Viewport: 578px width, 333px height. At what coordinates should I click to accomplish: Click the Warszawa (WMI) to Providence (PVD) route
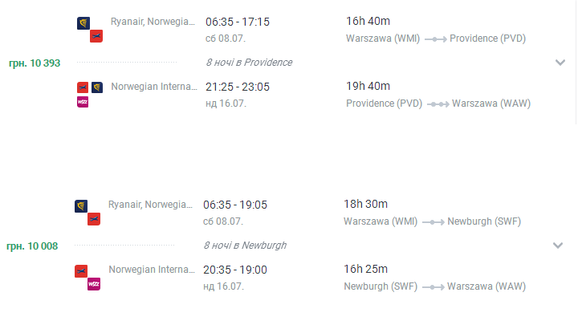(x=436, y=39)
